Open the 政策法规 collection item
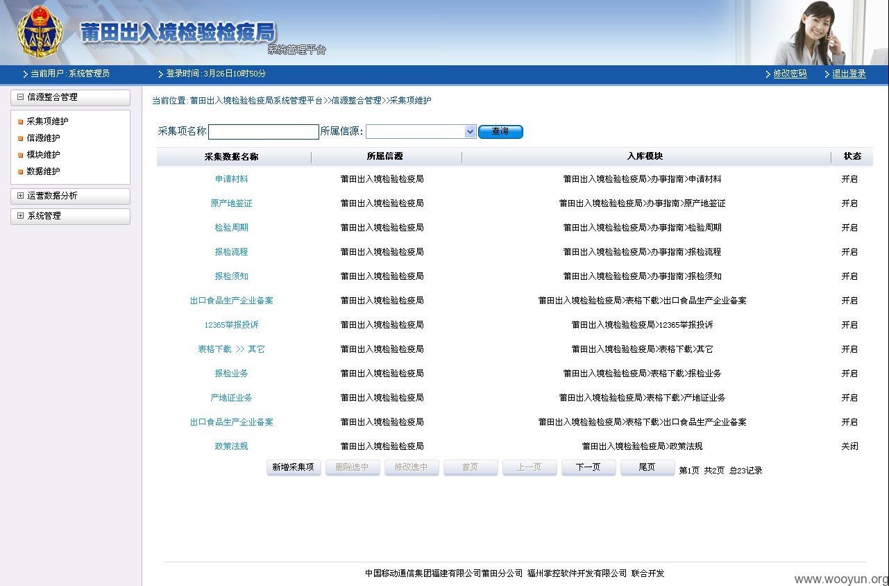 (x=231, y=446)
